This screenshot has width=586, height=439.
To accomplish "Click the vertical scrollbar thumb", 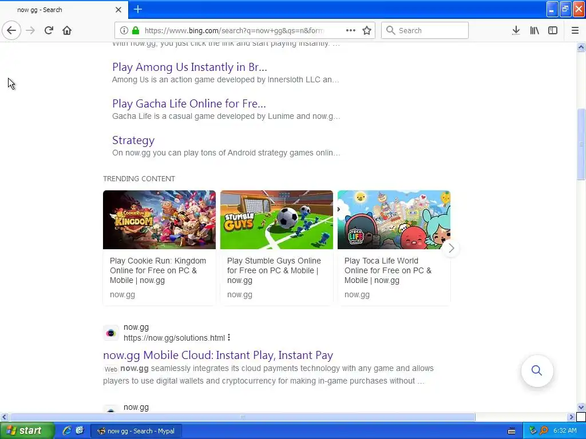I will tap(581, 144).
